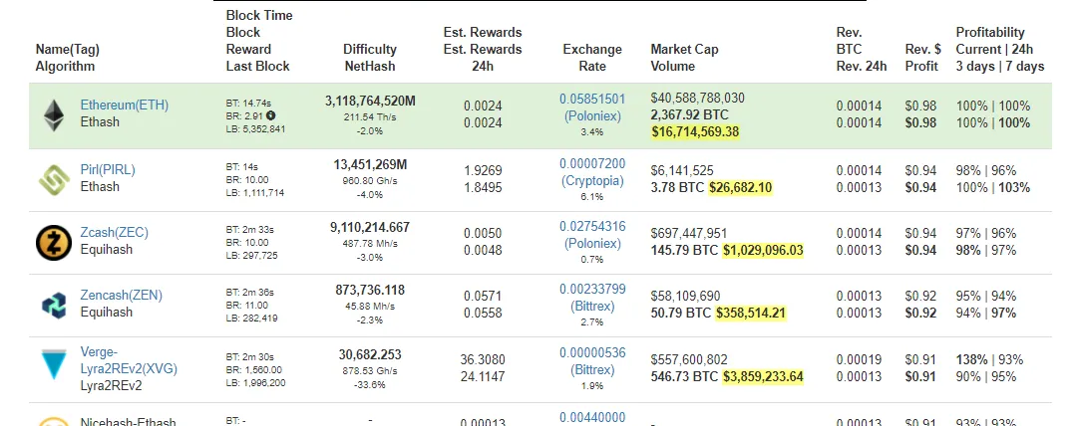Open Pirl exchange rate 0.00007200 (Cryptopia)
The width and height of the screenshot is (1077, 426).
pyautogui.click(x=592, y=172)
